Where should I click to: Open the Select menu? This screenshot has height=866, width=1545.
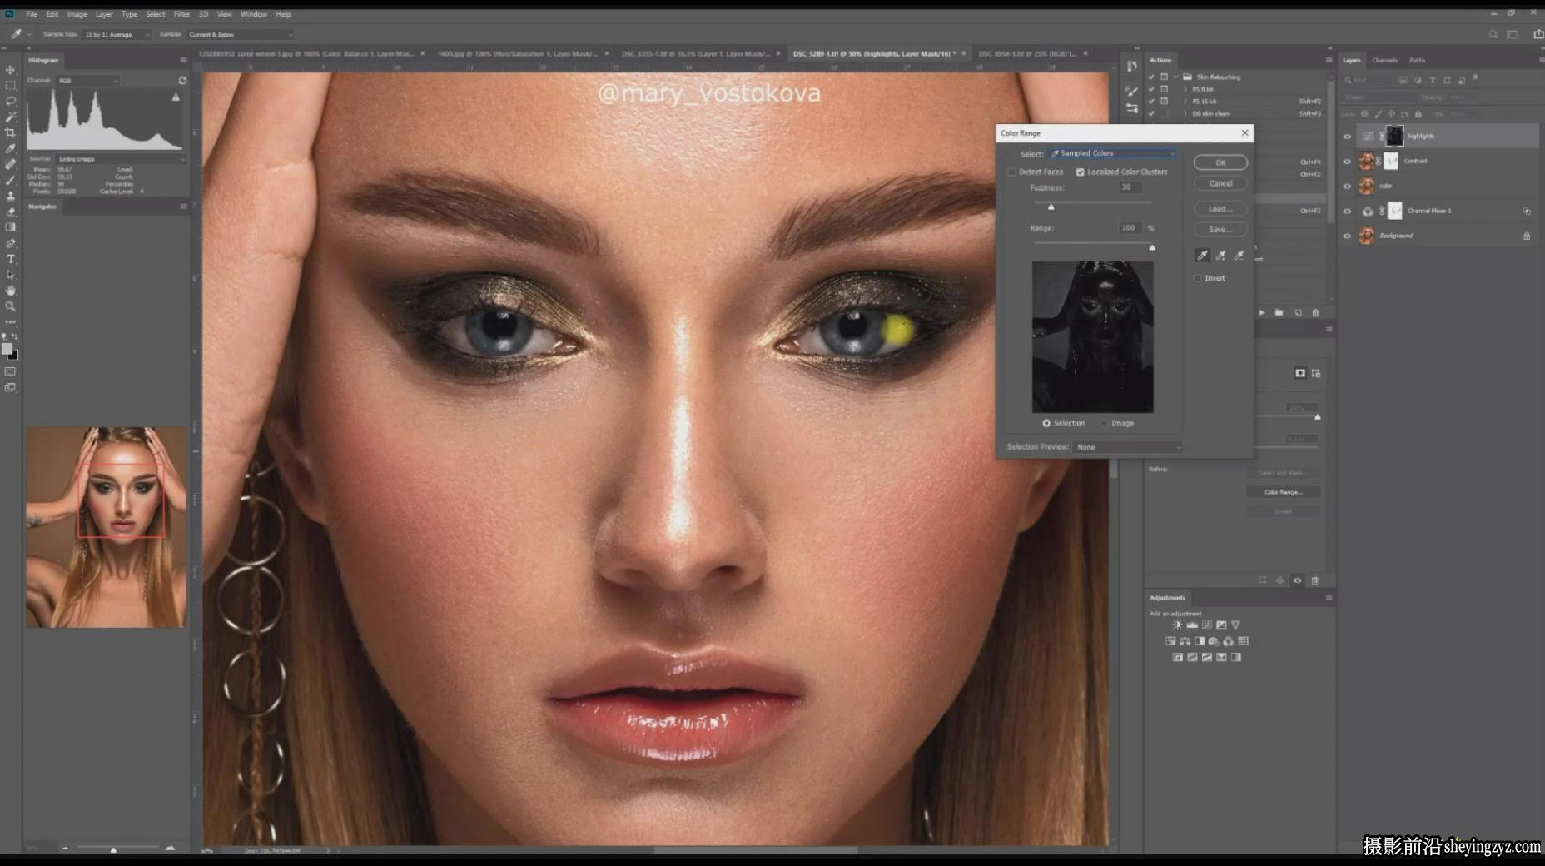point(156,14)
